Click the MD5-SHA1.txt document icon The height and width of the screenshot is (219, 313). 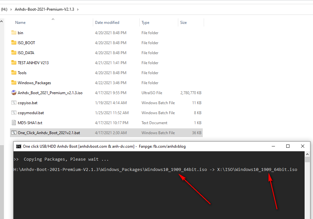pyautogui.click(x=14, y=123)
